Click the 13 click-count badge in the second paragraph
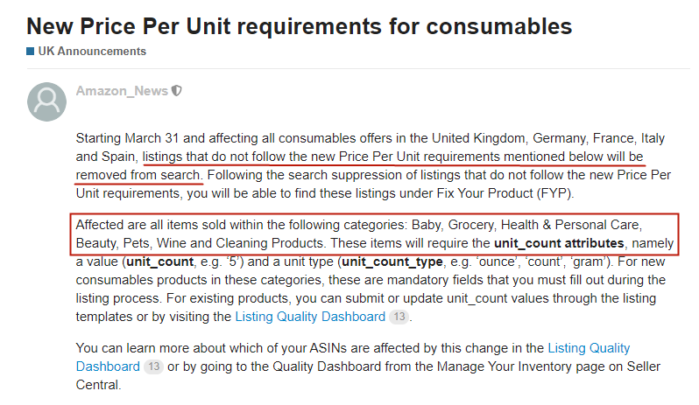Viewport: 699px width, 405px height. tap(399, 317)
